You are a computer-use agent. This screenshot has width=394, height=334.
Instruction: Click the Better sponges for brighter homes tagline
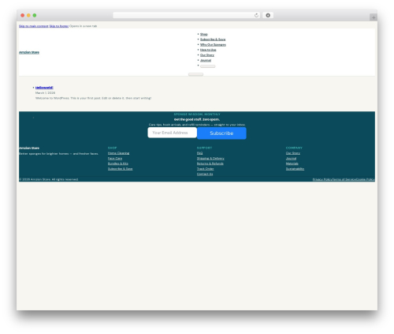pos(58,154)
